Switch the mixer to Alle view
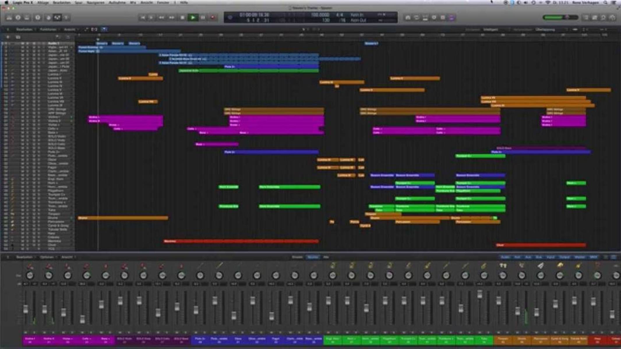Screen dimensions: 621x349 [326, 257]
